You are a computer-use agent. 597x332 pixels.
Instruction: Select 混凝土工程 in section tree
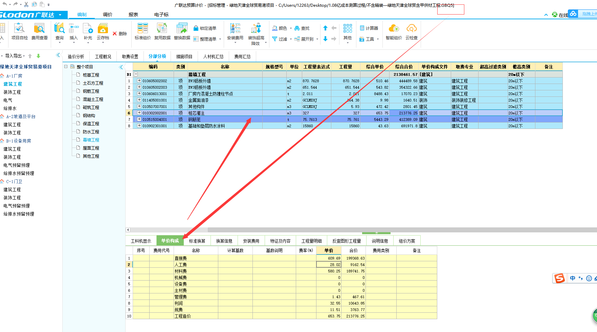[93, 99]
